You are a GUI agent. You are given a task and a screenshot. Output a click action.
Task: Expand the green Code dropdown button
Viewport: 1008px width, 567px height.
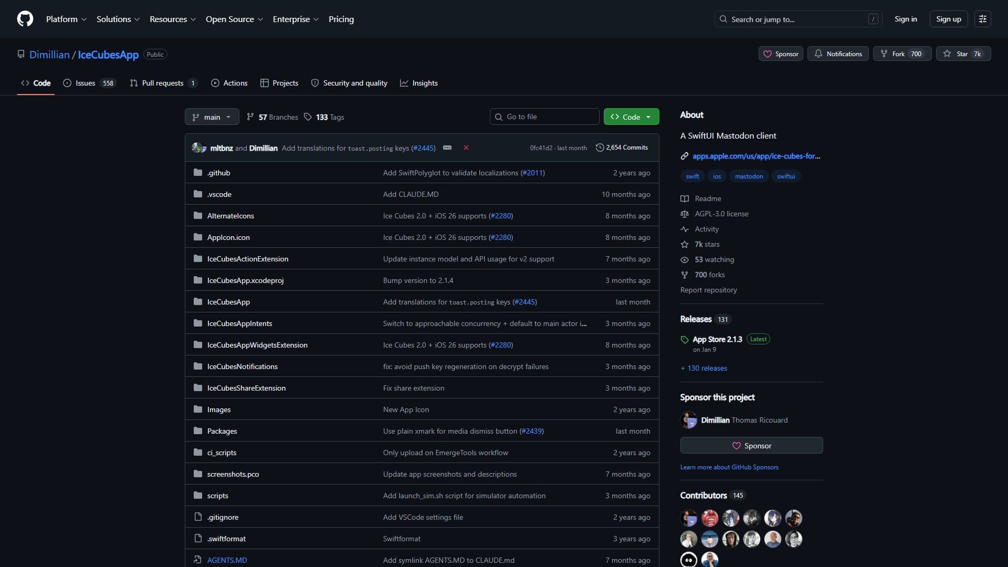pyautogui.click(x=631, y=117)
